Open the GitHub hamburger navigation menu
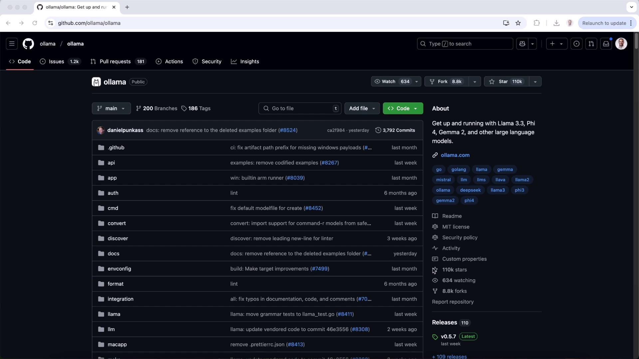Viewport: 639px width, 359px height. [x=12, y=44]
